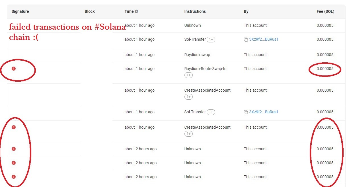
Task: Click the Instructions column header
Action: click(195, 11)
